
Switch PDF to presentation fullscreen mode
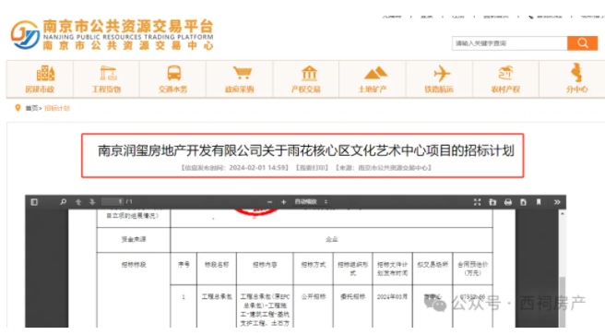pyautogui.click(x=478, y=202)
